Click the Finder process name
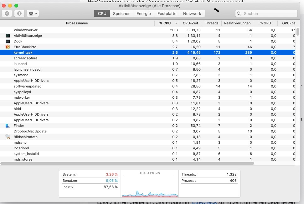 tap(19, 126)
